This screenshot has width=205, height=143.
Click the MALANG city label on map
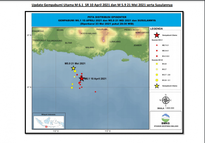coord(90,48)
